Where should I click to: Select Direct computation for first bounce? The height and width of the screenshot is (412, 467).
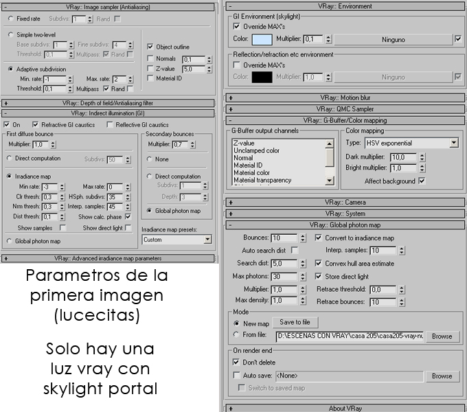pos(9,158)
